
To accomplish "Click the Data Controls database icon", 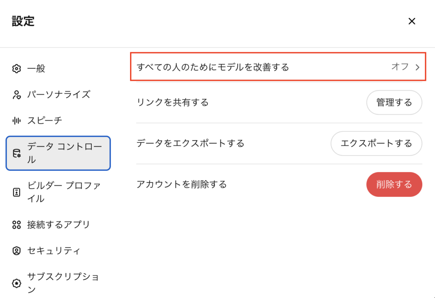I will [x=17, y=153].
